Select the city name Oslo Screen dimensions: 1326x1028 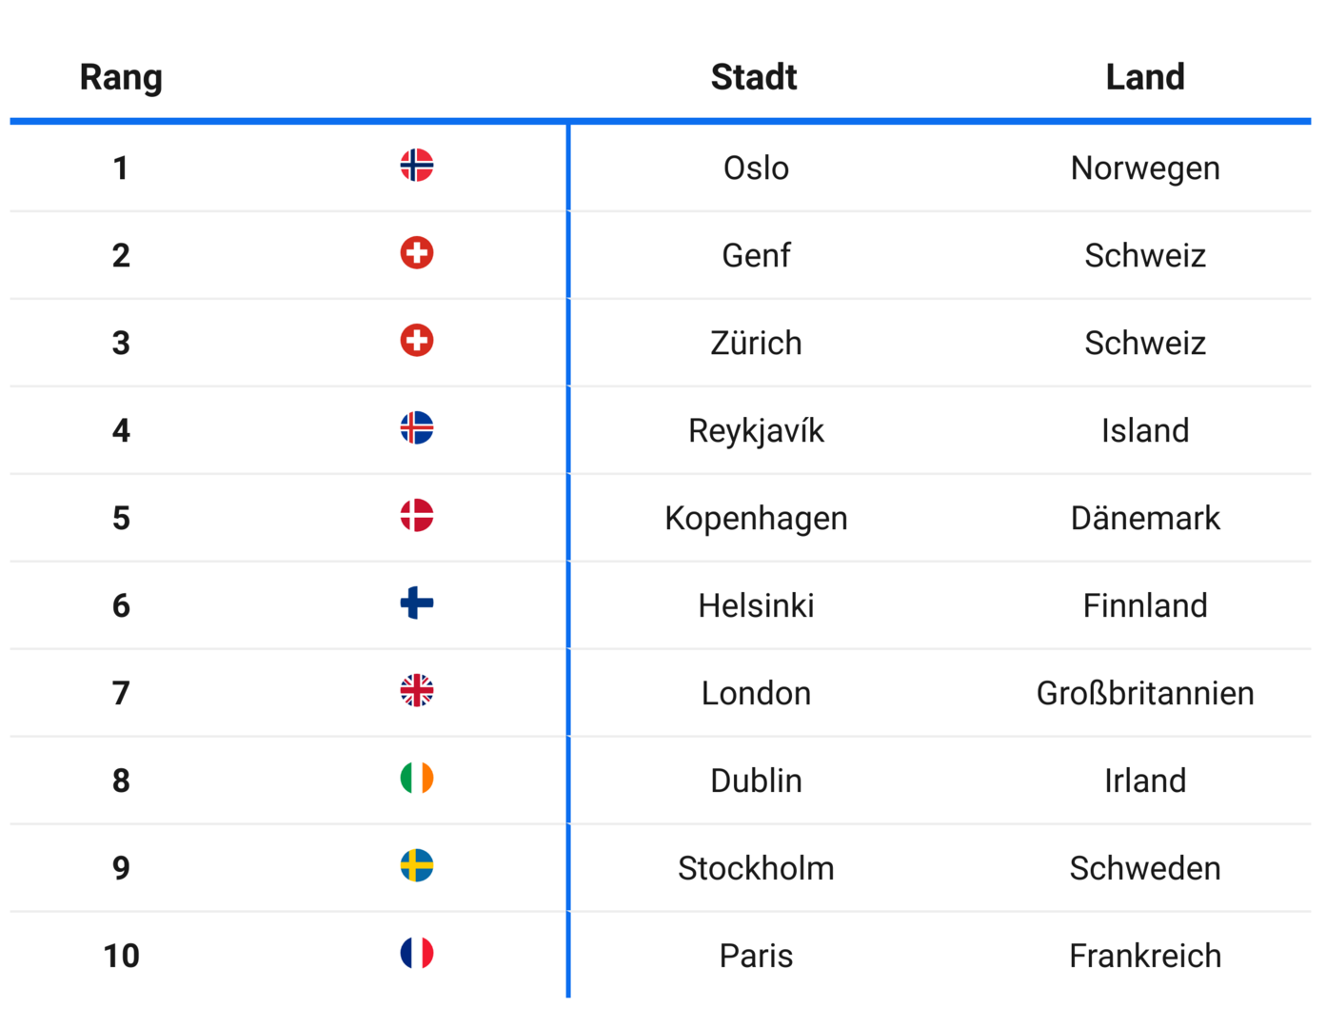point(756,168)
